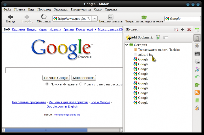This screenshot has width=204, height=135.
Task: Clear history with the eraser icon
Action: point(166,38)
